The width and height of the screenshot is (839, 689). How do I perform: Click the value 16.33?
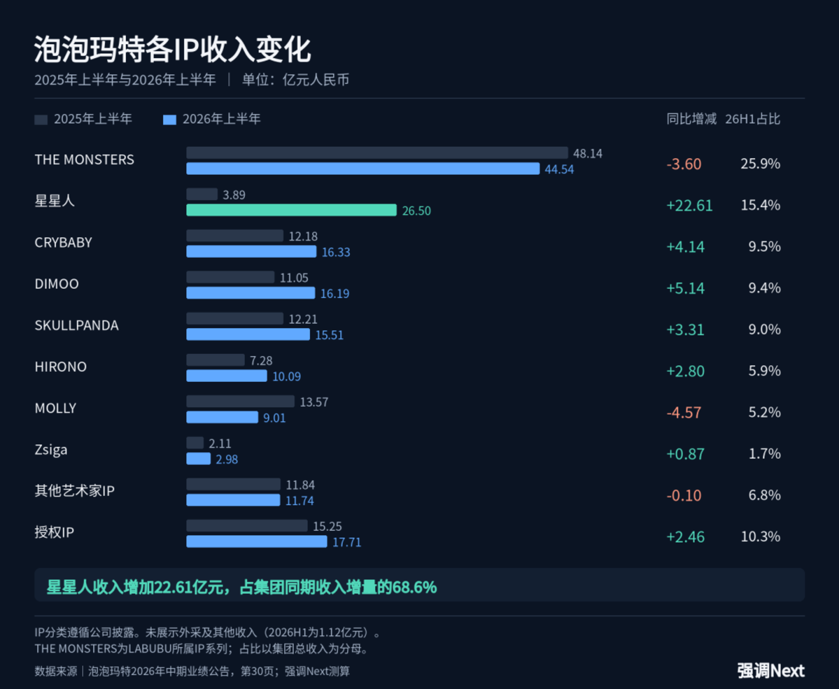(336, 252)
